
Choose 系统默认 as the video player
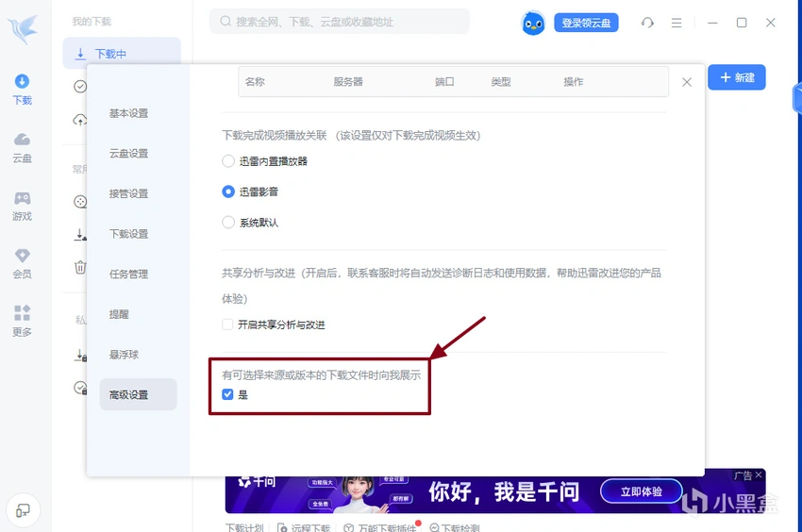coord(228,223)
